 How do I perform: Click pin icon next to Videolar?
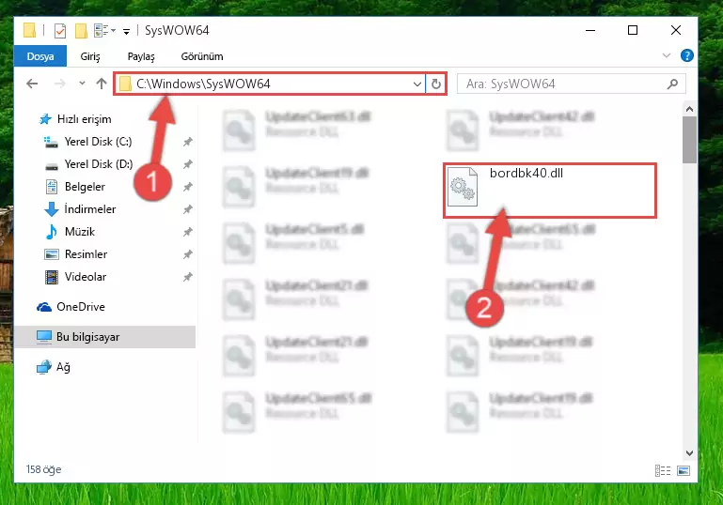point(188,277)
